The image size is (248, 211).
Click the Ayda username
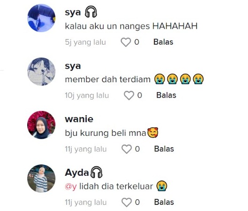click(x=77, y=172)
